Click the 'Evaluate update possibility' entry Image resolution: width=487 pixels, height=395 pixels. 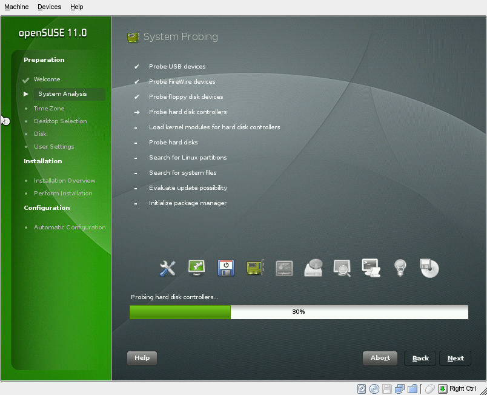[x=188, y=188]
